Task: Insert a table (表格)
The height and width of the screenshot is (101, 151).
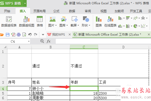Action: 40,21
